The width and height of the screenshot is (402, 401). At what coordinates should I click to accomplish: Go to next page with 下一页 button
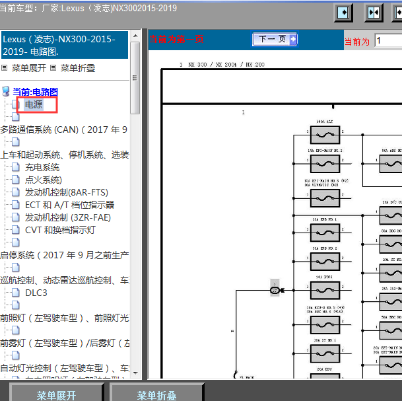275,39
